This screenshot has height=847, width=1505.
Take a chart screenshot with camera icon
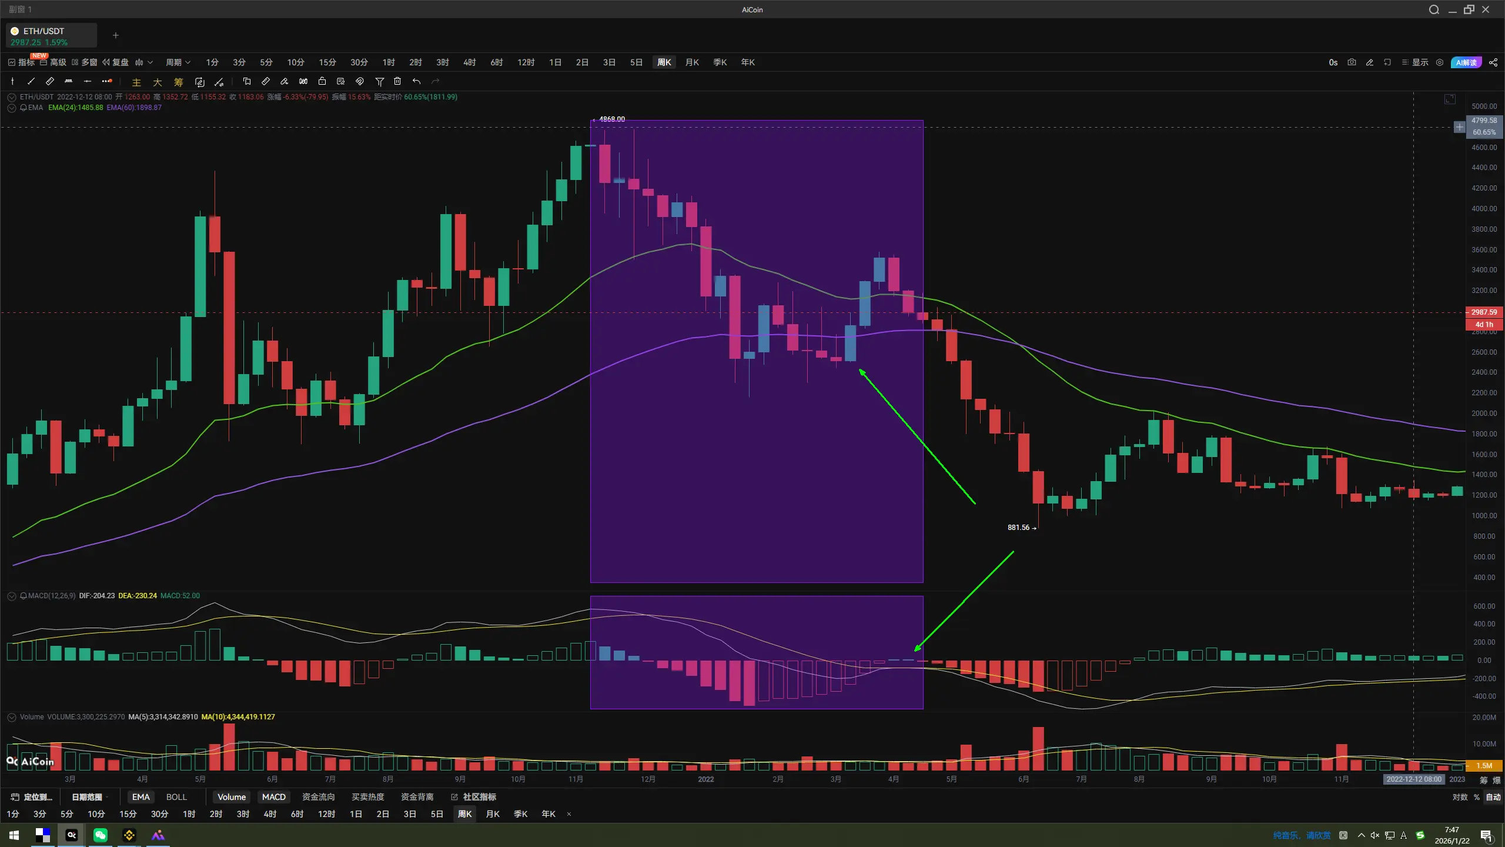[x=1352, y=62]
